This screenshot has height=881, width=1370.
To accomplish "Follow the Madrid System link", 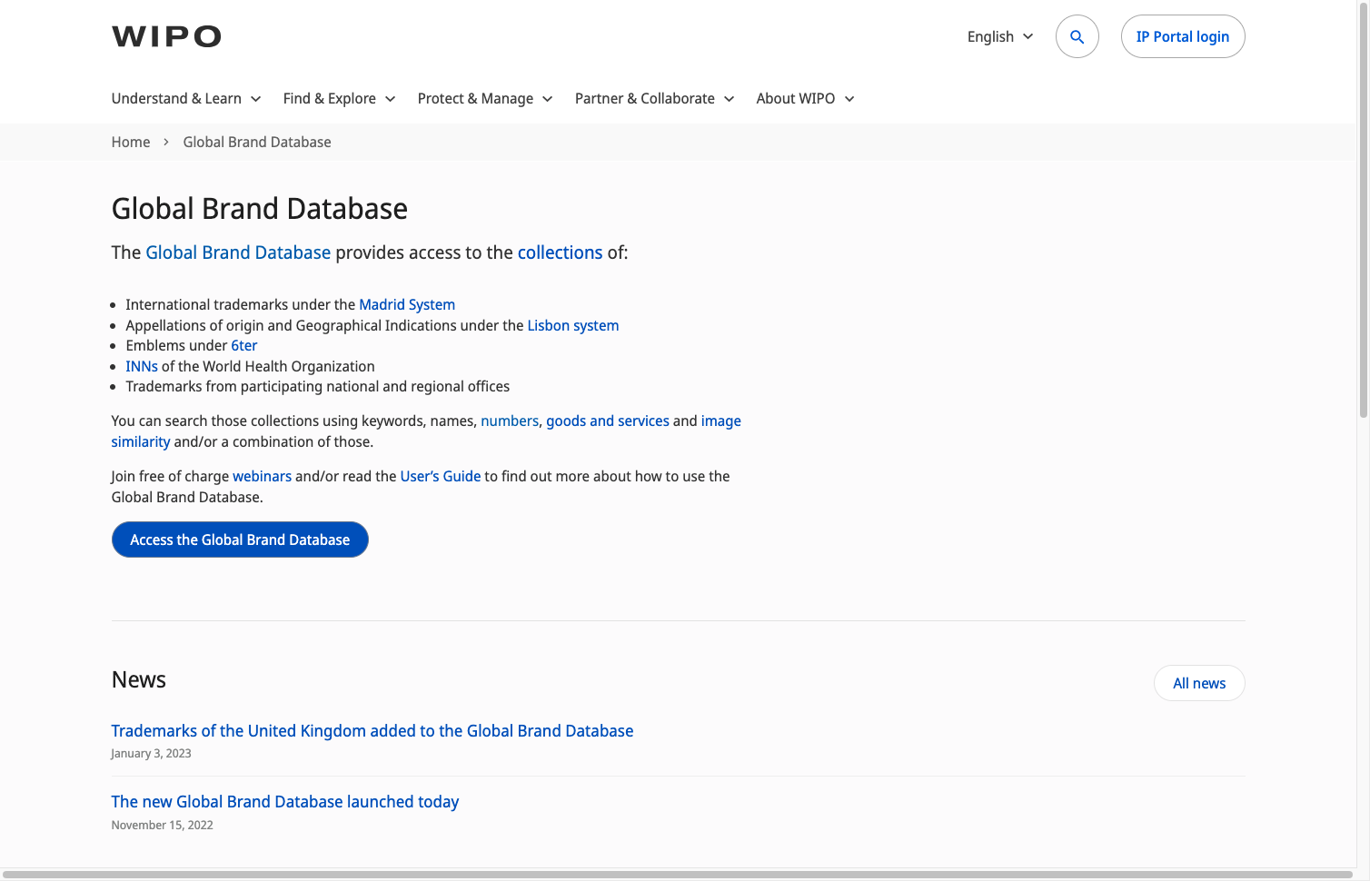I will point(407,304).
